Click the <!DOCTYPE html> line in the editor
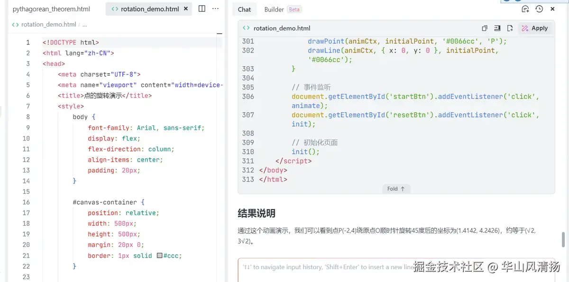Screen dimensions: 569x282 pos(71,42)
